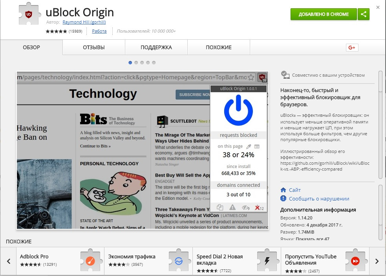Click the 'Дополнительная информация' heading
Viewport: 386px width, 276px height.
point(318,210)
